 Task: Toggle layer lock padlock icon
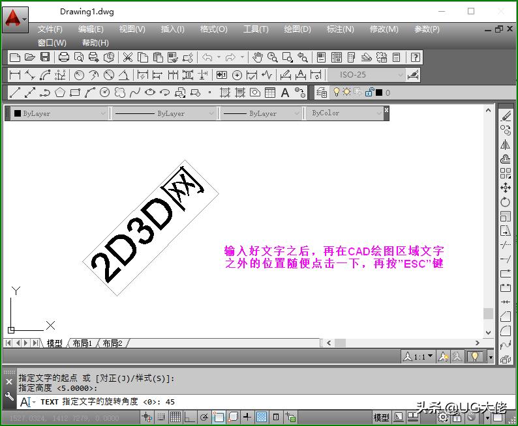[x=369, y=92]
